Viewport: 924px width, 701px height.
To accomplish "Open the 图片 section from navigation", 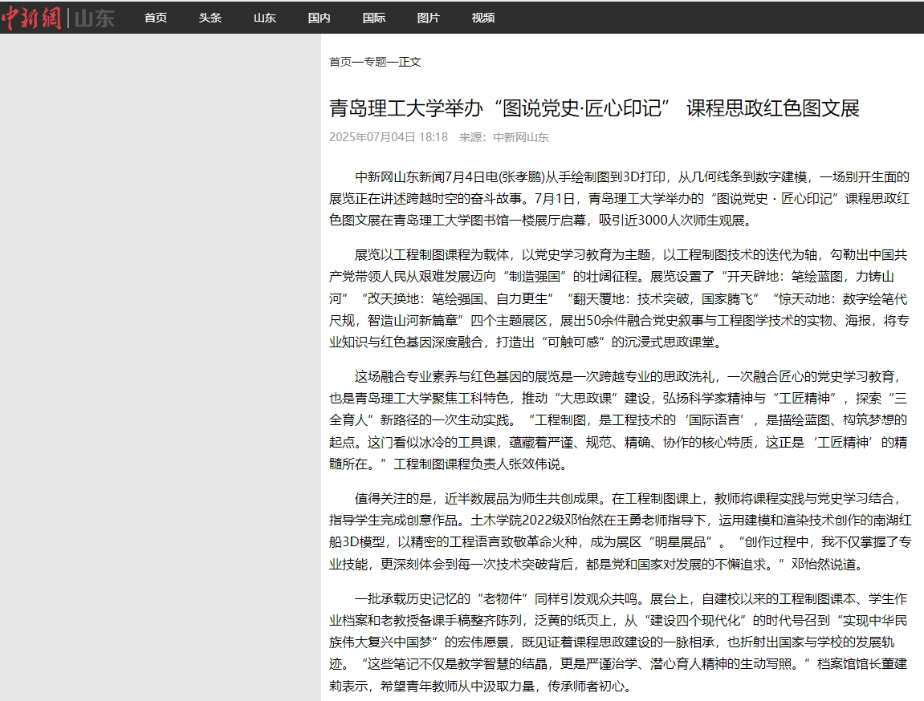I will pos(429,18).
